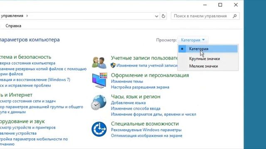Screen dimensions: 266x149
Task: Open Изменение типа учетной записи link
Action: pos(147,65)
